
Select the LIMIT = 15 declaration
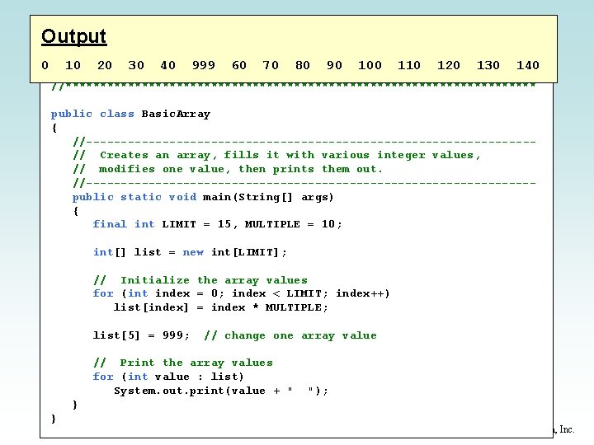(x=196, y=224)
